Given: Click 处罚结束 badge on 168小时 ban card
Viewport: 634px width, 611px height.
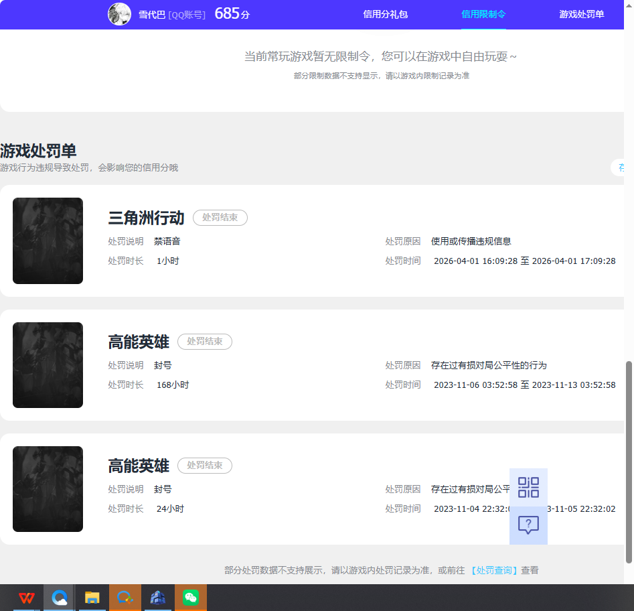Looking at the screenshot, I should click(x=205, y=342).
